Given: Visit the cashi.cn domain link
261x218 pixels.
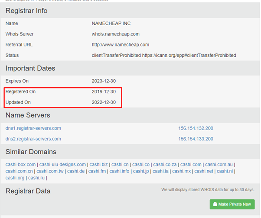Looking at the screenshot, I should (x=120, y=165).
